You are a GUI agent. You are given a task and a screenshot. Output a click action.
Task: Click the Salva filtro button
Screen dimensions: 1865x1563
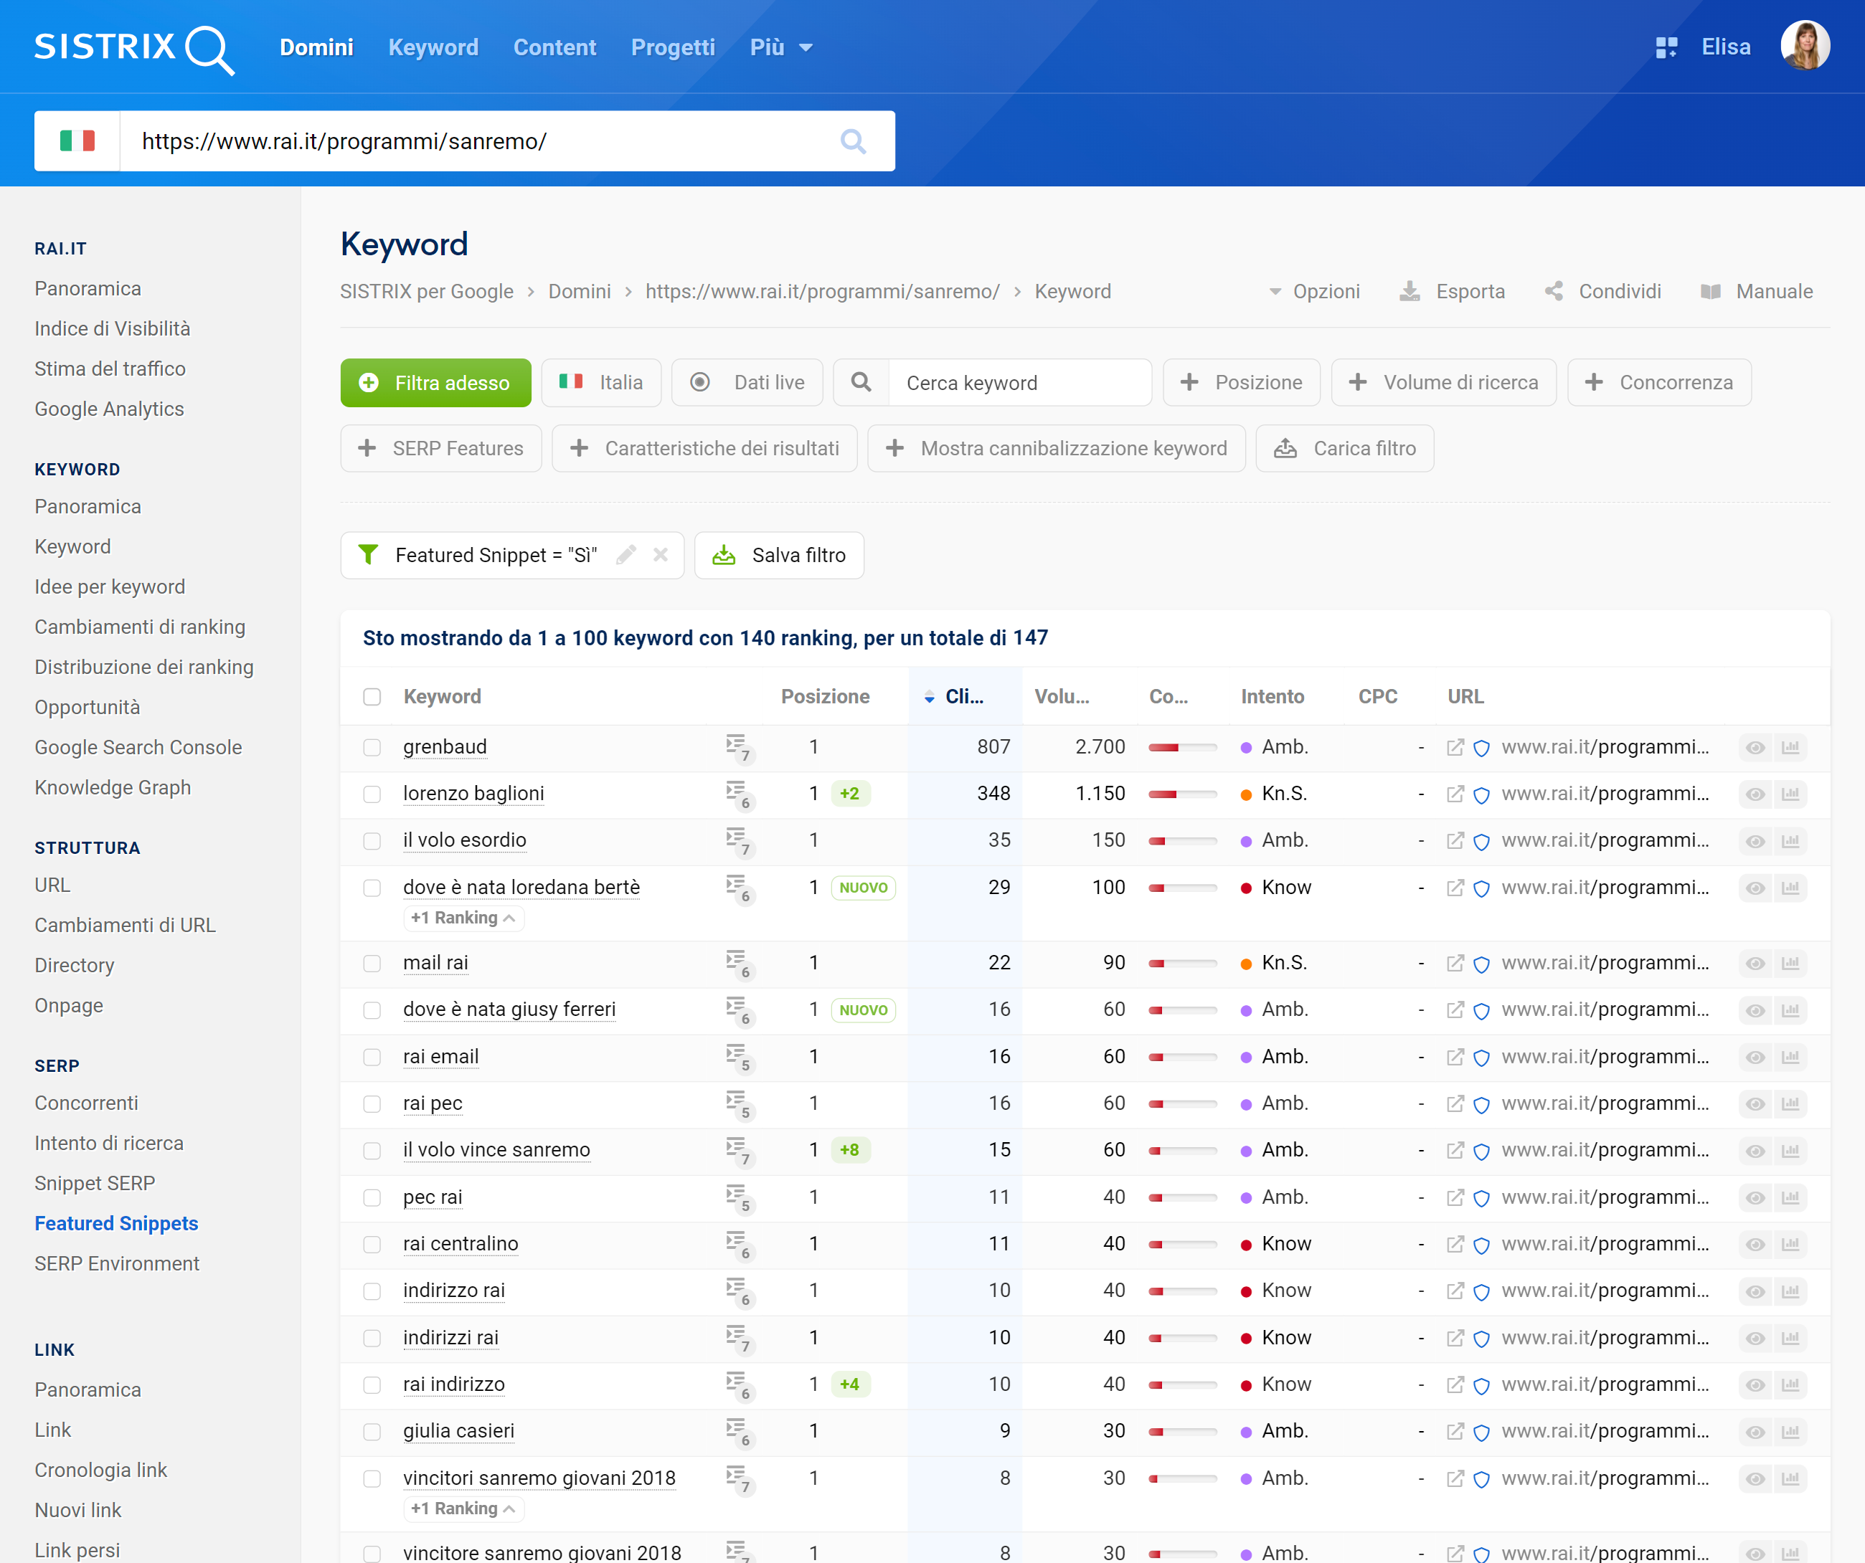pyautogui.click(x=779, y=555)
